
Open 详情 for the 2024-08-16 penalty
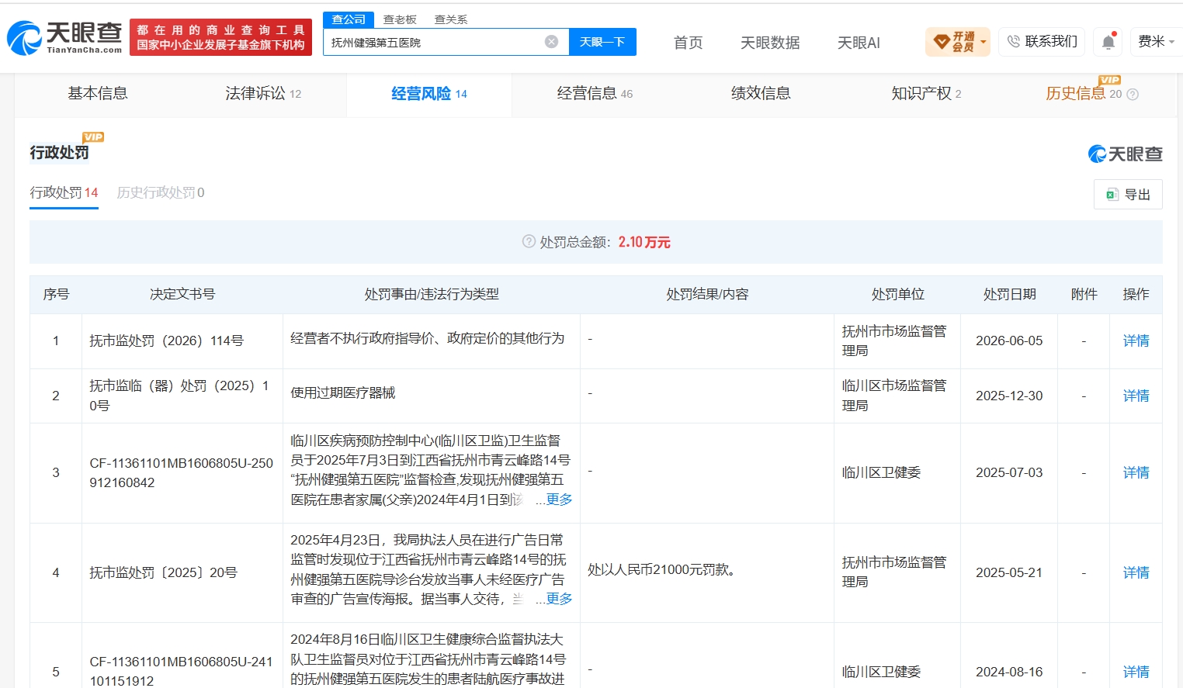(x=1136, y=672)
